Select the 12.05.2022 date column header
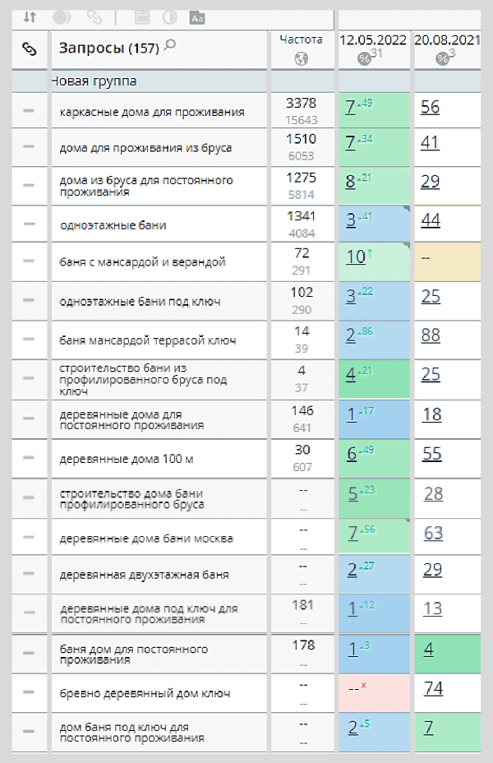Screen dimensions: 493x763 [373, 40]
